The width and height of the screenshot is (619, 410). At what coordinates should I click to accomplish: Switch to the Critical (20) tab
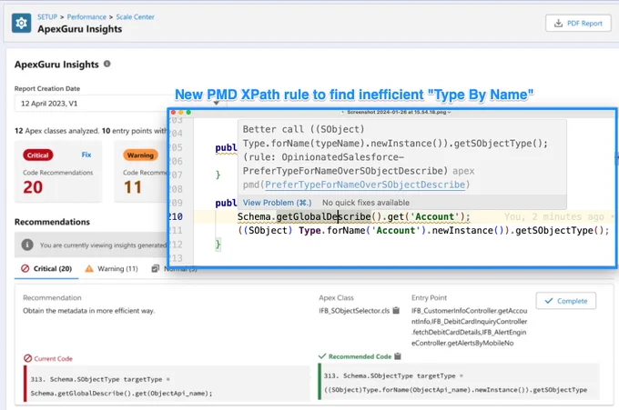click(x=46, y=269)
